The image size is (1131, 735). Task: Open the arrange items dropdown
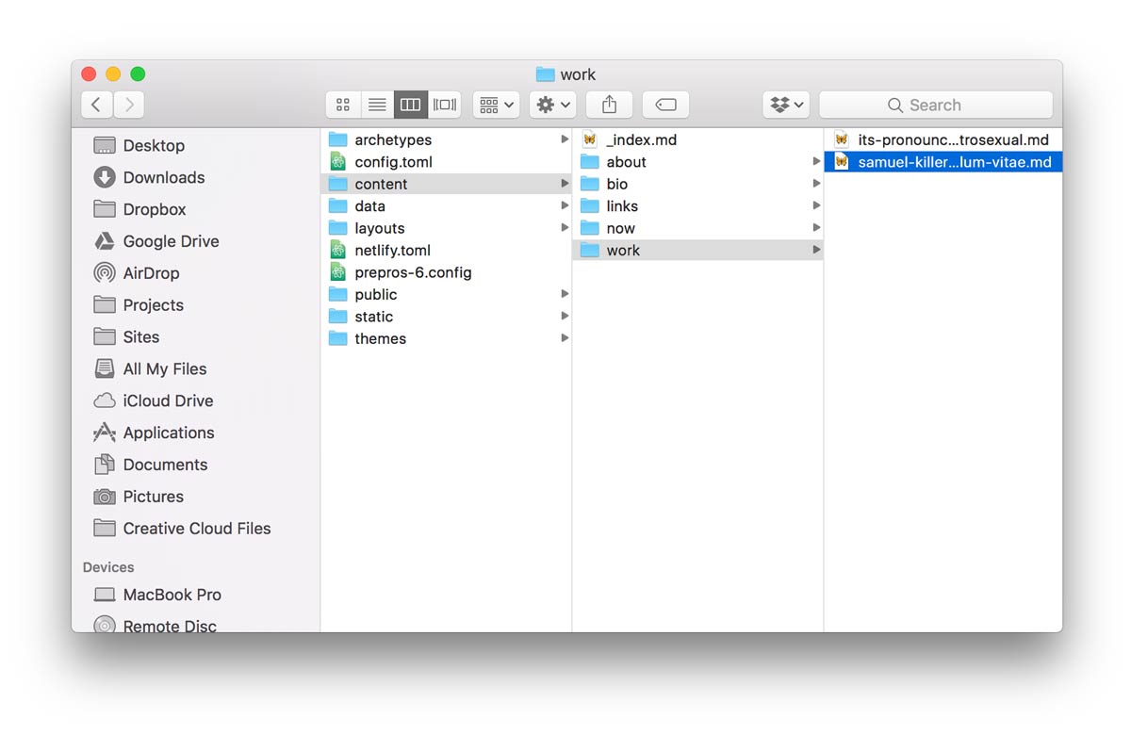(497, 105)
